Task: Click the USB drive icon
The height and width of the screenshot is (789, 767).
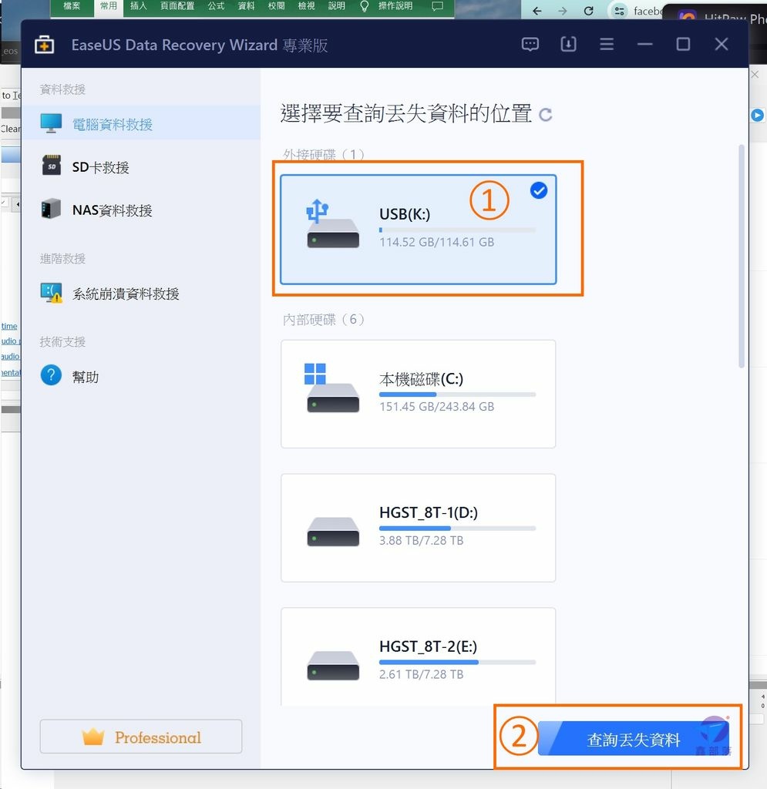Action: [x=333, y=224]
